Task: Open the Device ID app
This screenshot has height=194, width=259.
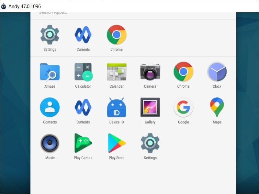Action: 117,108
